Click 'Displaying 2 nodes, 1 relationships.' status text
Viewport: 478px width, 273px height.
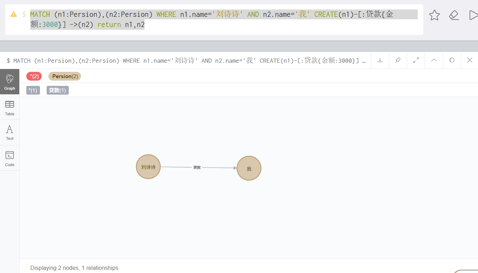pos(75,268)
